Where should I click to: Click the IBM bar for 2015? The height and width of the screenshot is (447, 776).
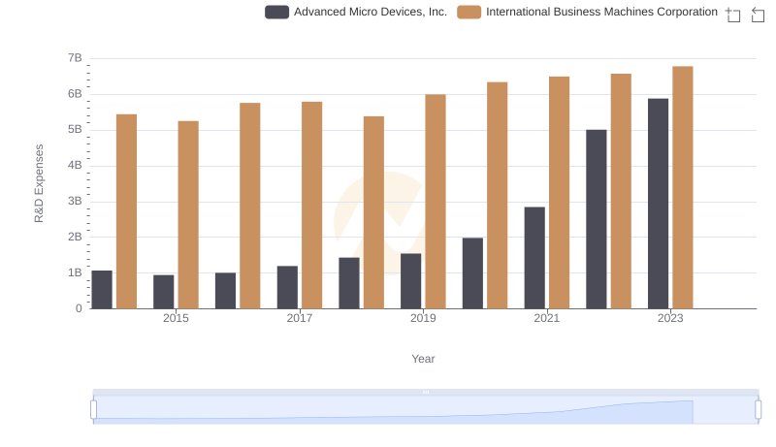[x=188, y=215]
